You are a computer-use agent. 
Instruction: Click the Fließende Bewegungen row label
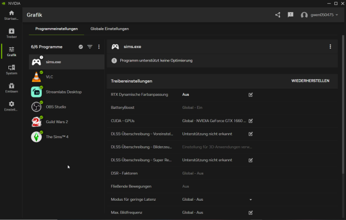click(x=131, y=186)
